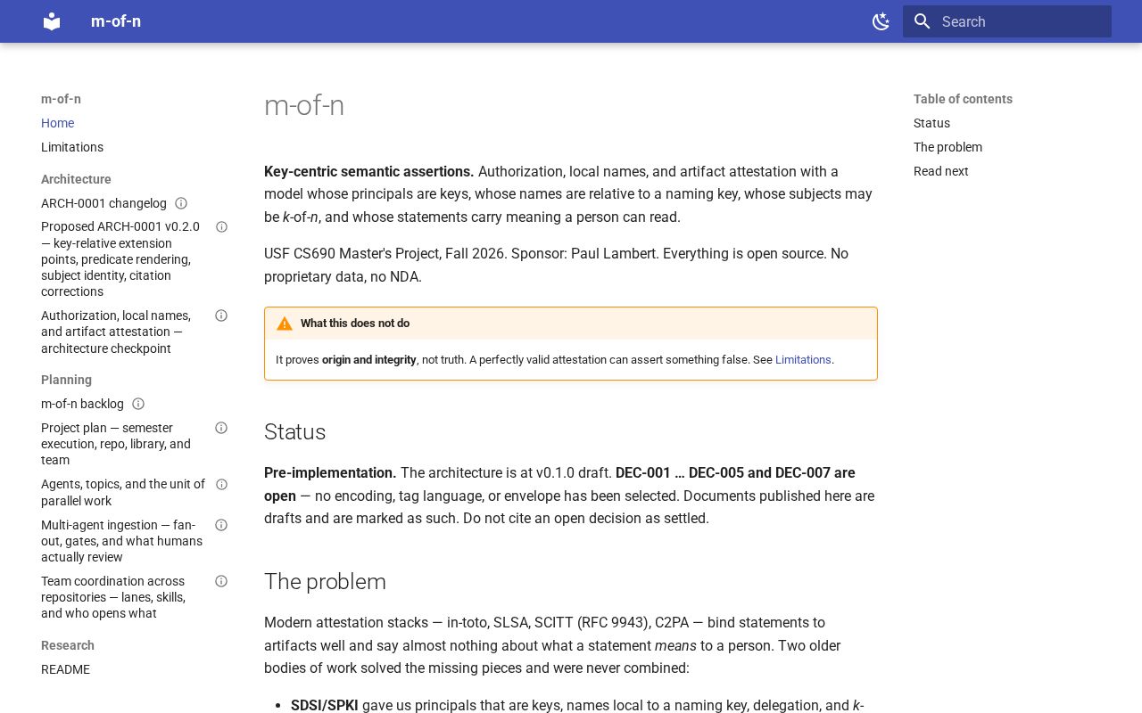Open m-of-n backlog page
The width and height of the screenshot is (1142, 713).
[x=82, y=404]
